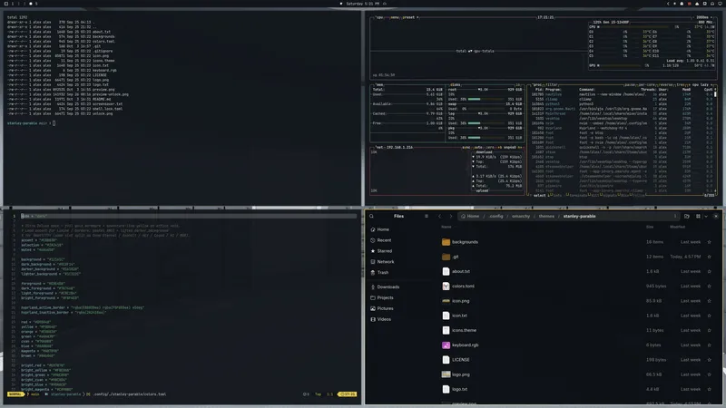
Task: Toggle per-core in btop proc box
Action: (x=647, y=84)
